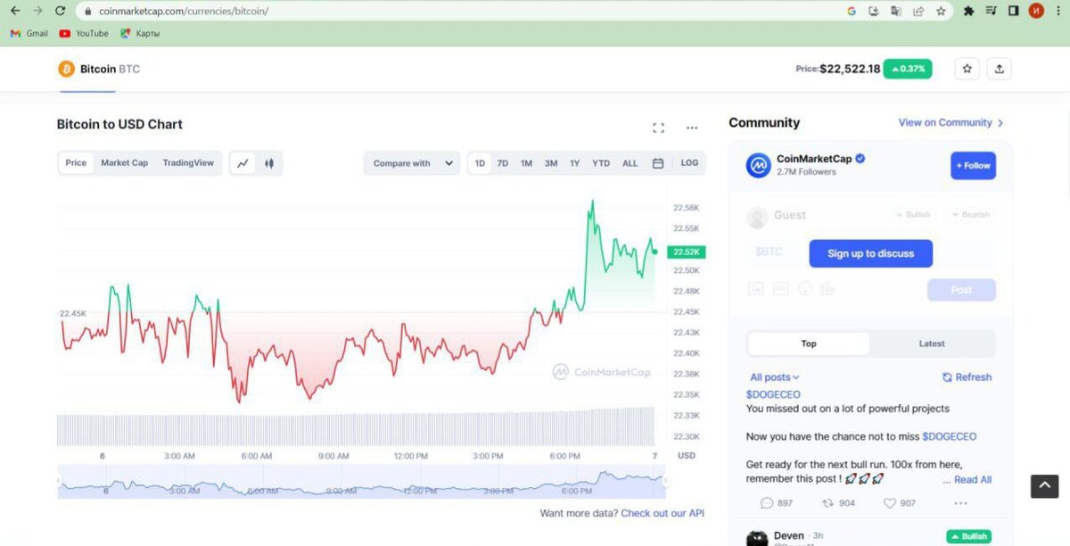The height and width of the screenshot is (546, 1070).
Task: Click the CoinMarketCap community avatar
Action: tap(758, 165)
